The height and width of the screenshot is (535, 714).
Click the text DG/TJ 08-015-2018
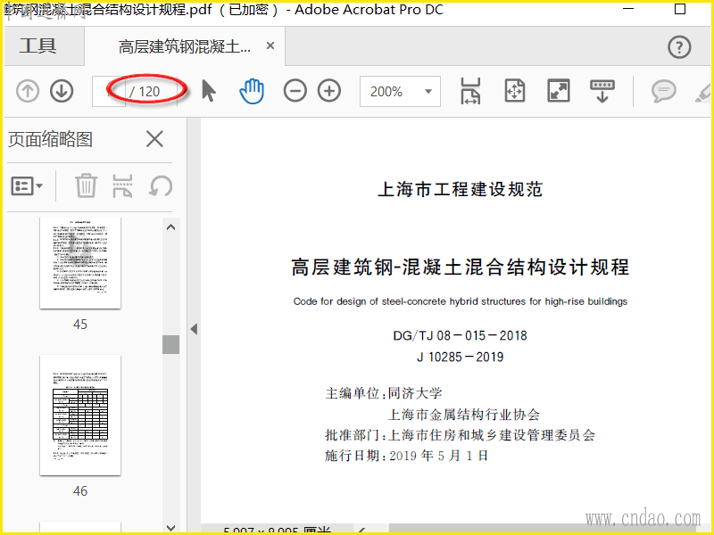coord(460,336)
